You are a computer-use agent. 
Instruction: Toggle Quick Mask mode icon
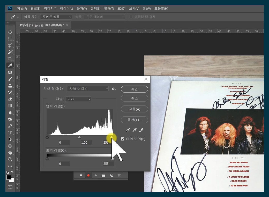click(x=10, y=187)
